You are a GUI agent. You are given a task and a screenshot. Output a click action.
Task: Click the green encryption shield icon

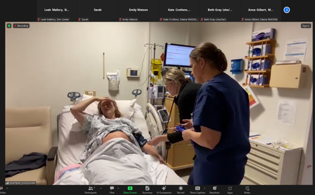pyautogui.click(x=9, y=26)
